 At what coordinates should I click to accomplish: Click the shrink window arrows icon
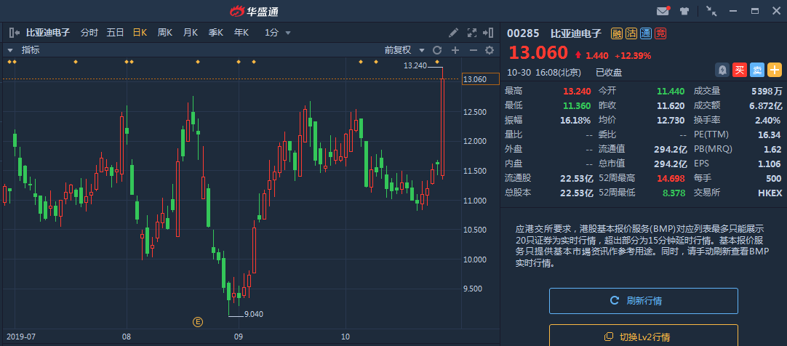711,11
